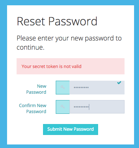Click the word 'continue.' in the instructions
The height and width of the screenshot is (148, 139).
(30, 48)
